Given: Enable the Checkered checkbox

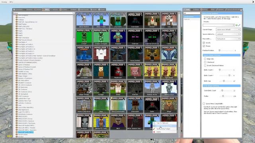Looking at the screenshot, I should 205,62.
